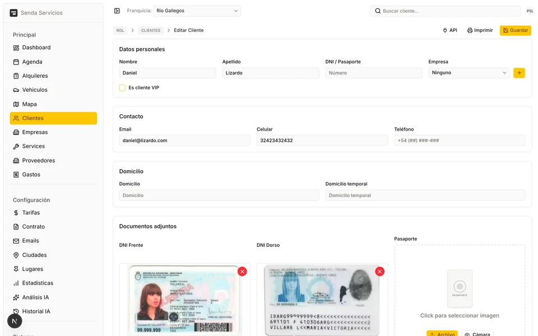Navigate to CLIENTES breadcrumb
Screen dimensions: 538x336
tap(150, 30)
